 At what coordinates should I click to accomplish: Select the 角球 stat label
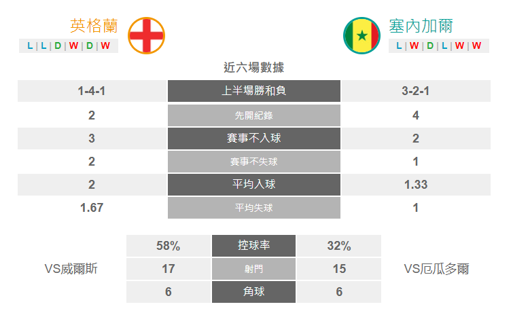(253, 292)
